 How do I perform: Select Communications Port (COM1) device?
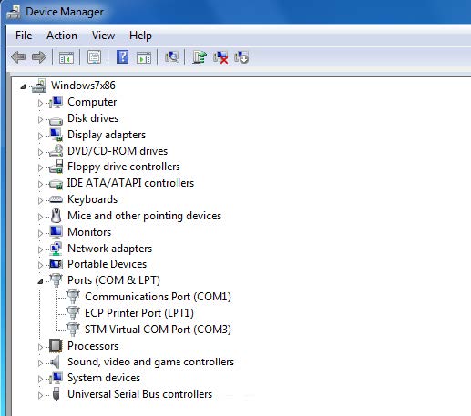(158, 297)
